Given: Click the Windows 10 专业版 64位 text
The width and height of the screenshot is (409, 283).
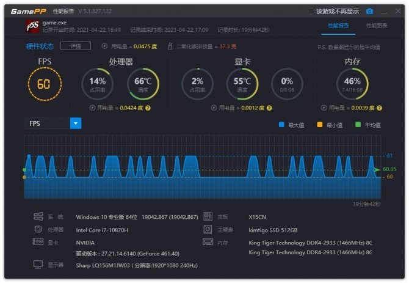Looking at the screenshot, I should [x=106, y=217].
